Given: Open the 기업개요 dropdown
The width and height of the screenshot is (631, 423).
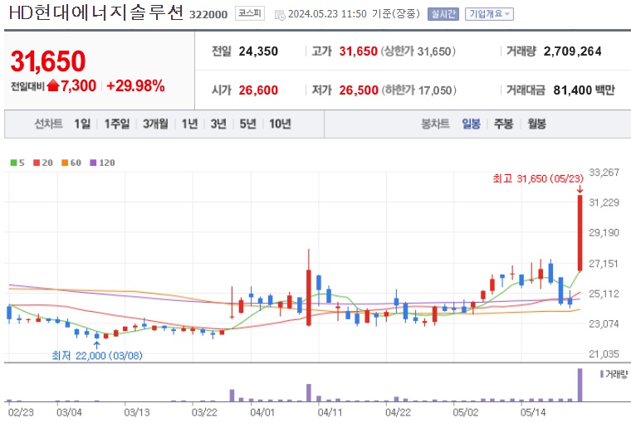Looking at the screenshot, I should pos(489,14).
